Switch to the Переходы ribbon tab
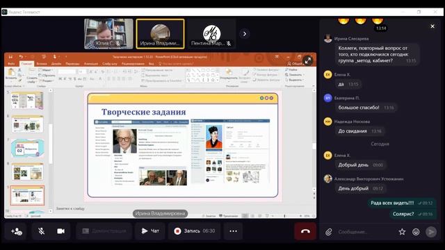 coord(72,64)
